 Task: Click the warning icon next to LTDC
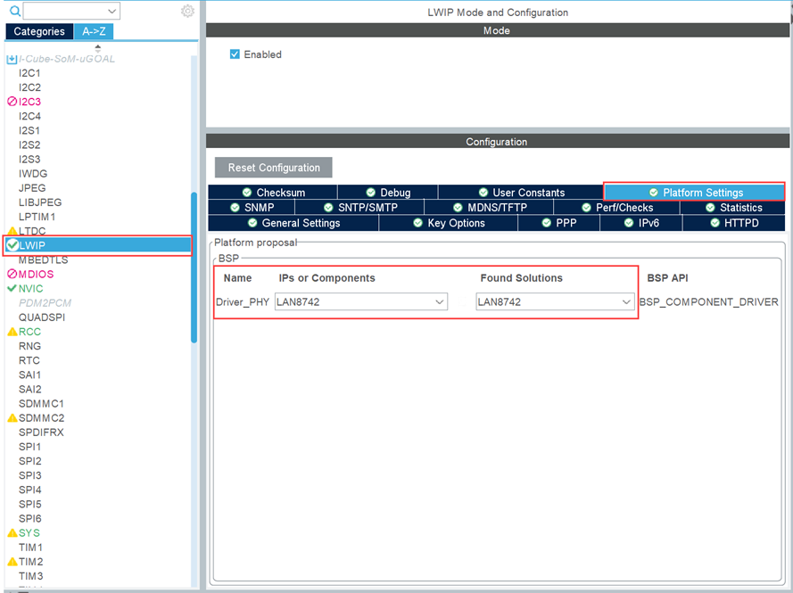click(x=12, y=231)
